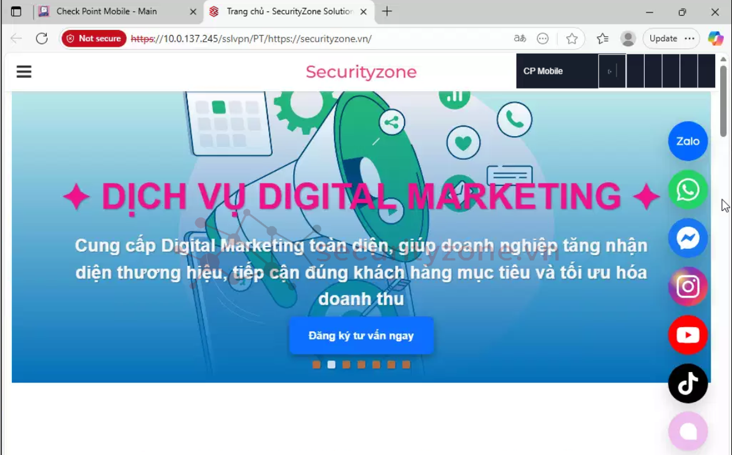Image resolution: width=732 pixels, height=455 pixels.
Task: Open the YouTube channel icon
Action: pyautogui.click(x=688, y=335)
